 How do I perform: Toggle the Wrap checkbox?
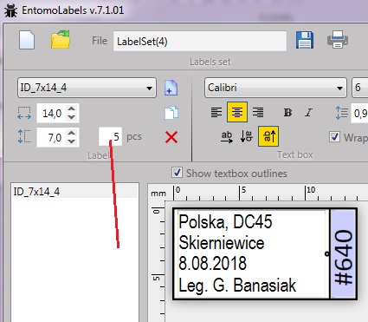(334, 137)
